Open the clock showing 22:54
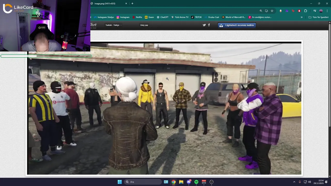The height and width of the screenshot is (186, 331). (319, 182)
